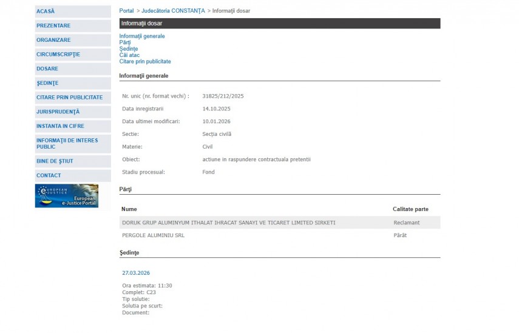Navigate to DOSARE section
Viewport: 519px width, 333px height.
click(x=47, y=69)
